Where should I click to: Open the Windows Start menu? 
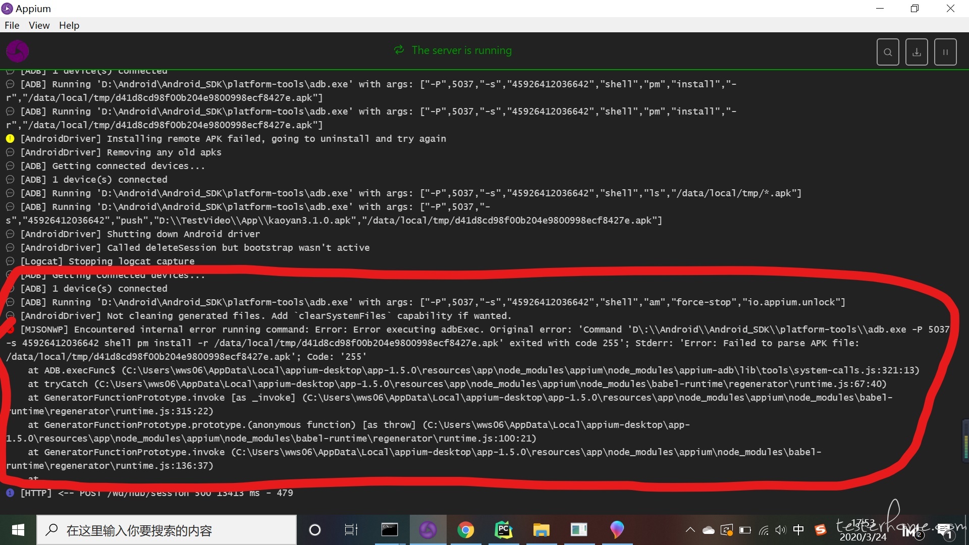(18, 530)
